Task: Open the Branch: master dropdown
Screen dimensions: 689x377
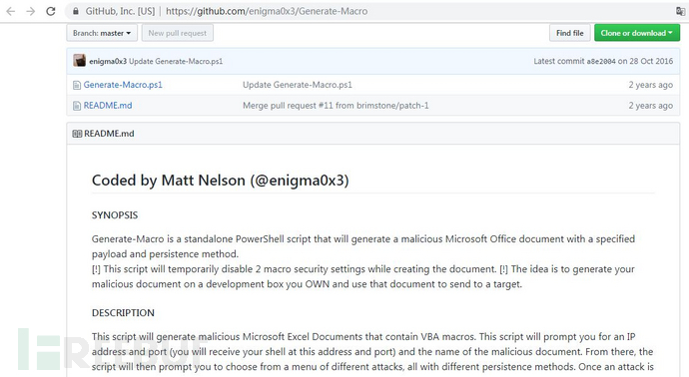Action: tap(102, 33)
